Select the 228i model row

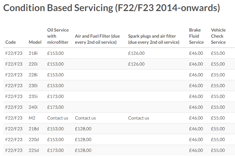[x=119, y=75]
